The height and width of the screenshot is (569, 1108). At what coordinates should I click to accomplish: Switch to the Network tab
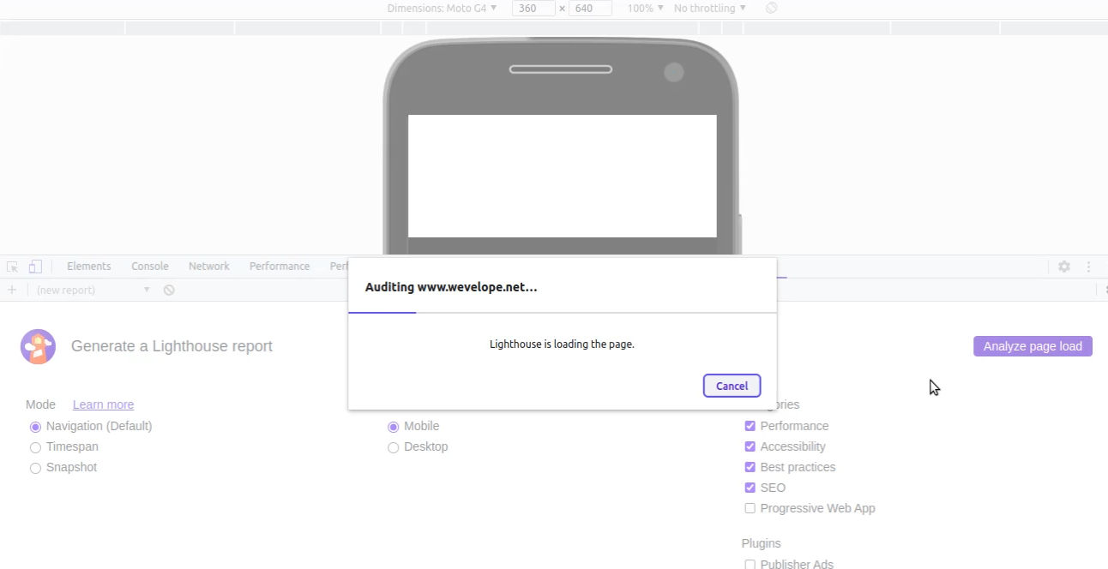[x=208, y=267]
